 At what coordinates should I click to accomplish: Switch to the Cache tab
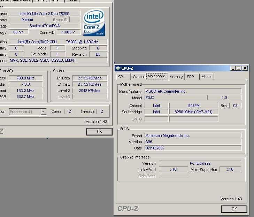point(138,77)
